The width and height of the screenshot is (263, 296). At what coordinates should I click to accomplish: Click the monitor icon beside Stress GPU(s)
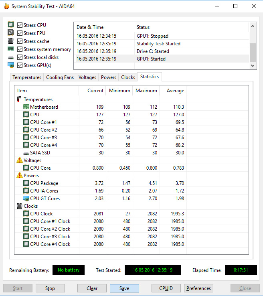(11, 65)
